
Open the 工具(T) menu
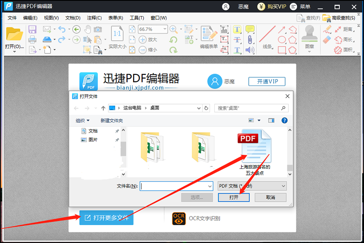pos(137,18)
